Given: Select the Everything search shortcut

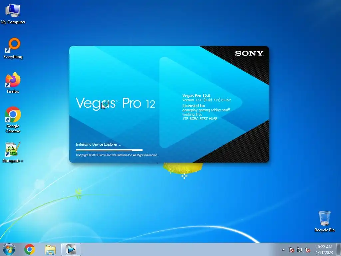Looking at the screenshot, I should (13, 48).
